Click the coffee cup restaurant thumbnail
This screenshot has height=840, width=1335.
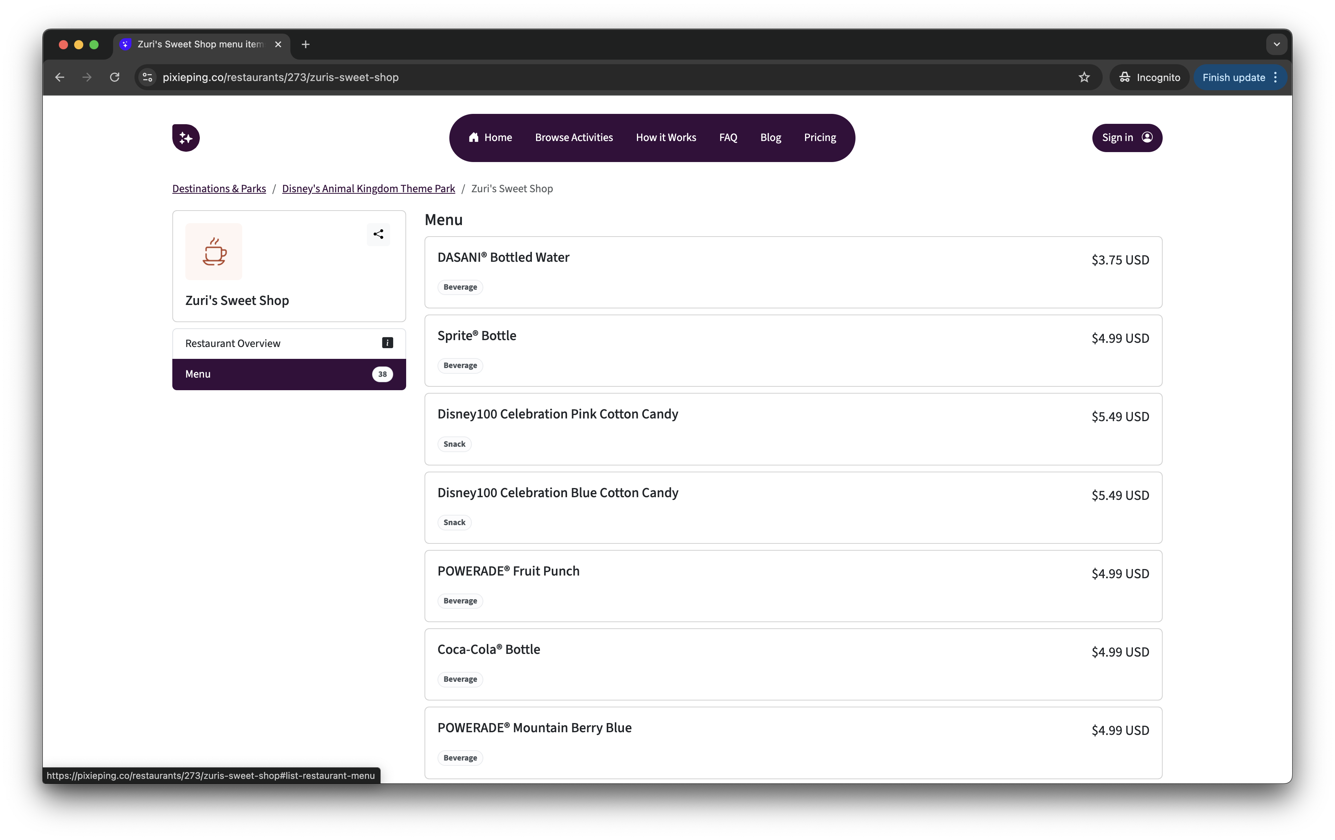tap(214, 252)
